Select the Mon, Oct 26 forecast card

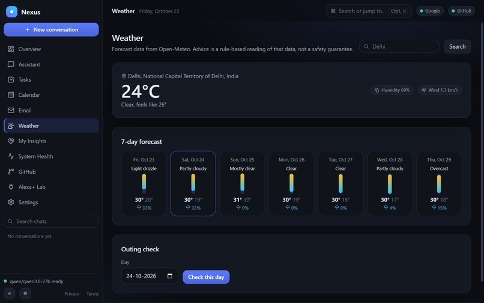[291, 183]
